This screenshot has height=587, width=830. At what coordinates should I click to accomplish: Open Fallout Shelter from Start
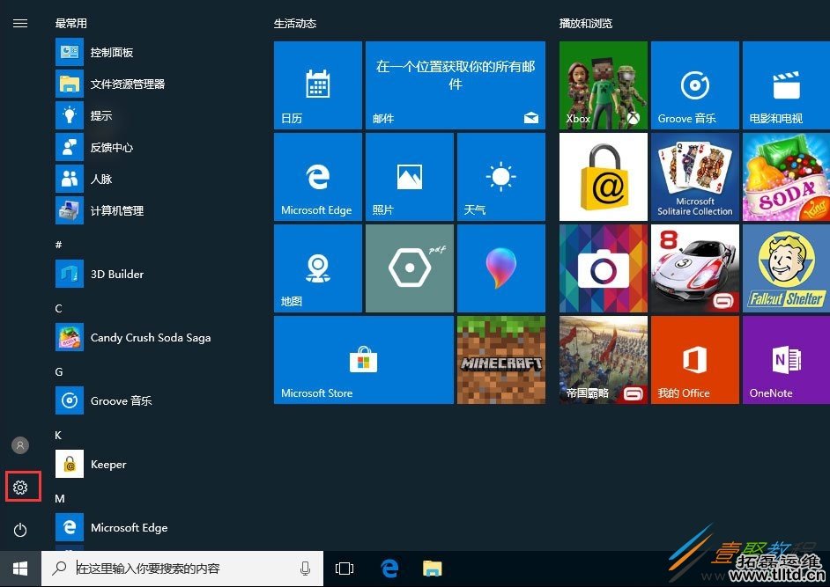click(x=785, y=268)
